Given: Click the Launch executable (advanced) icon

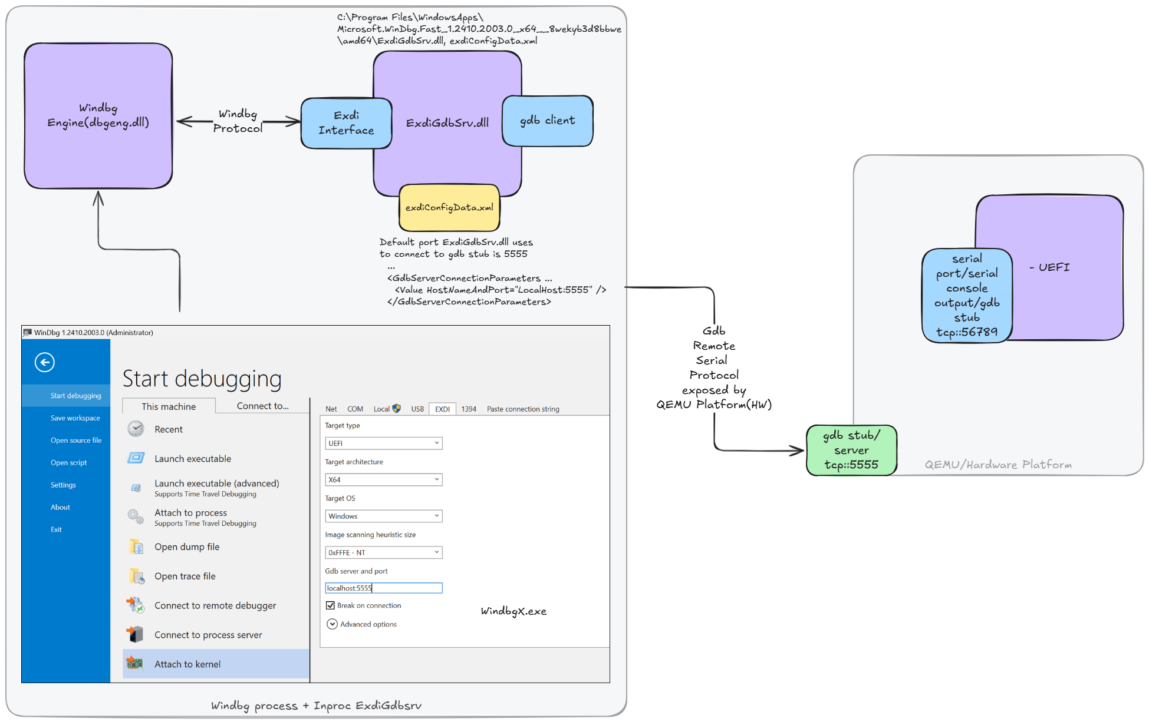Looking at the screenshot, I should point(136,488).
